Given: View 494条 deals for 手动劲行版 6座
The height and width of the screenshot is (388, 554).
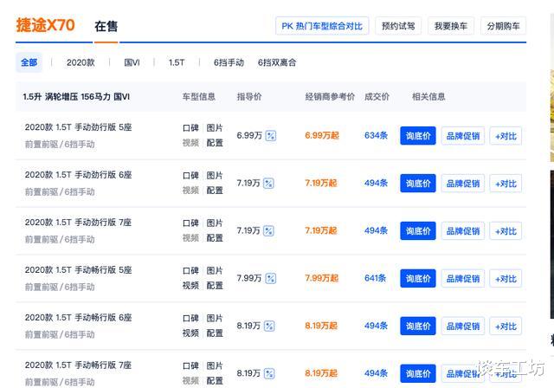Looking at the screenshot, I should (376, 184).
